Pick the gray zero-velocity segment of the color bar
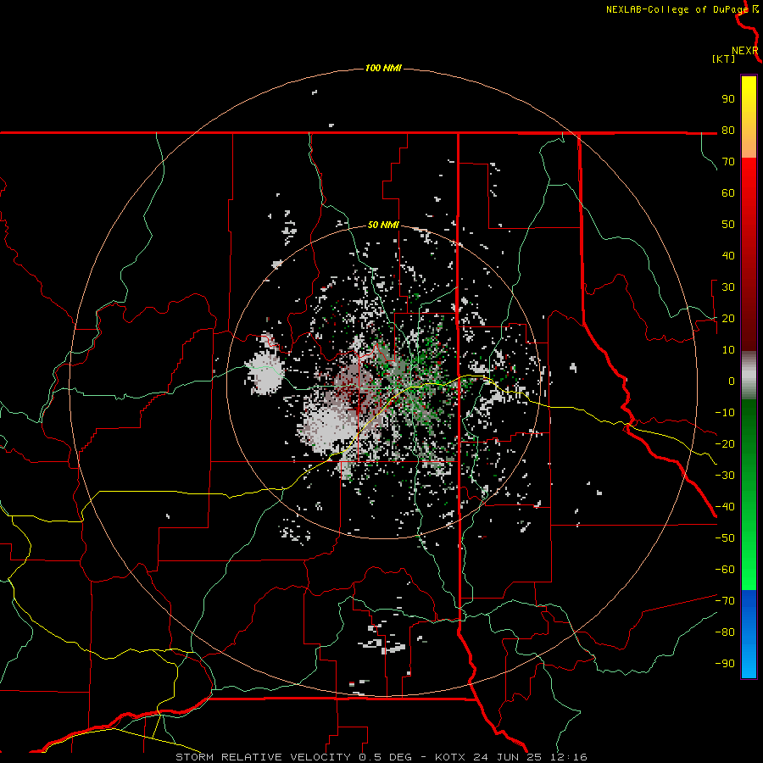763x763 pixels. (749, 376)
